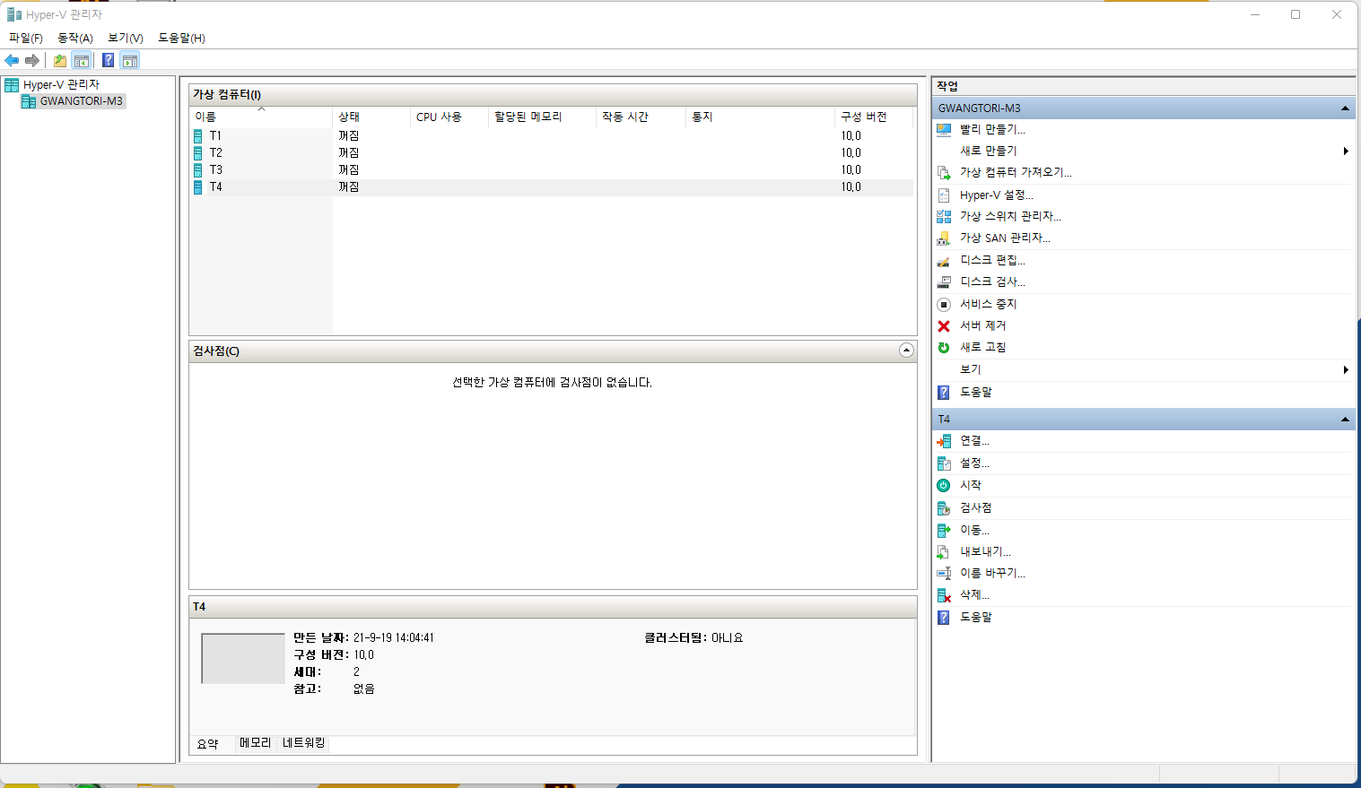Click the 꺼짐 state of T1
Screen dimensions: 1361x788
(x=349, y=135)
